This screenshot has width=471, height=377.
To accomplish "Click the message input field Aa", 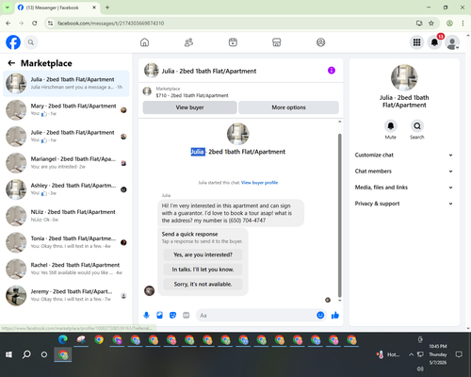I will click(256, 315).
